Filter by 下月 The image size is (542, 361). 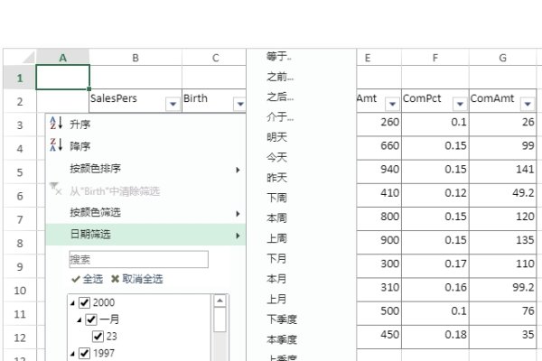tap(276, 258)
